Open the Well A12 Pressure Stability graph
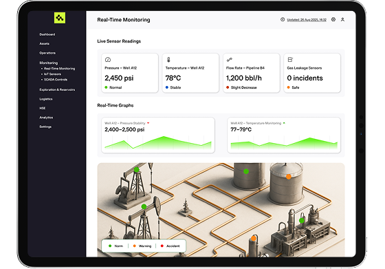 (158, 135)
